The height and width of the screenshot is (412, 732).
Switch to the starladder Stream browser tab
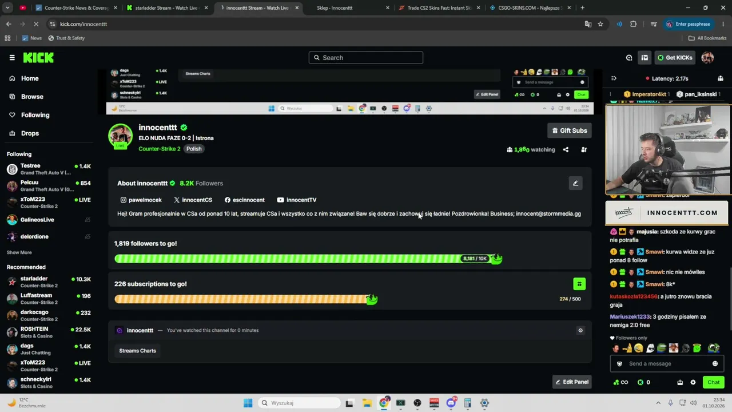(167, 8)
